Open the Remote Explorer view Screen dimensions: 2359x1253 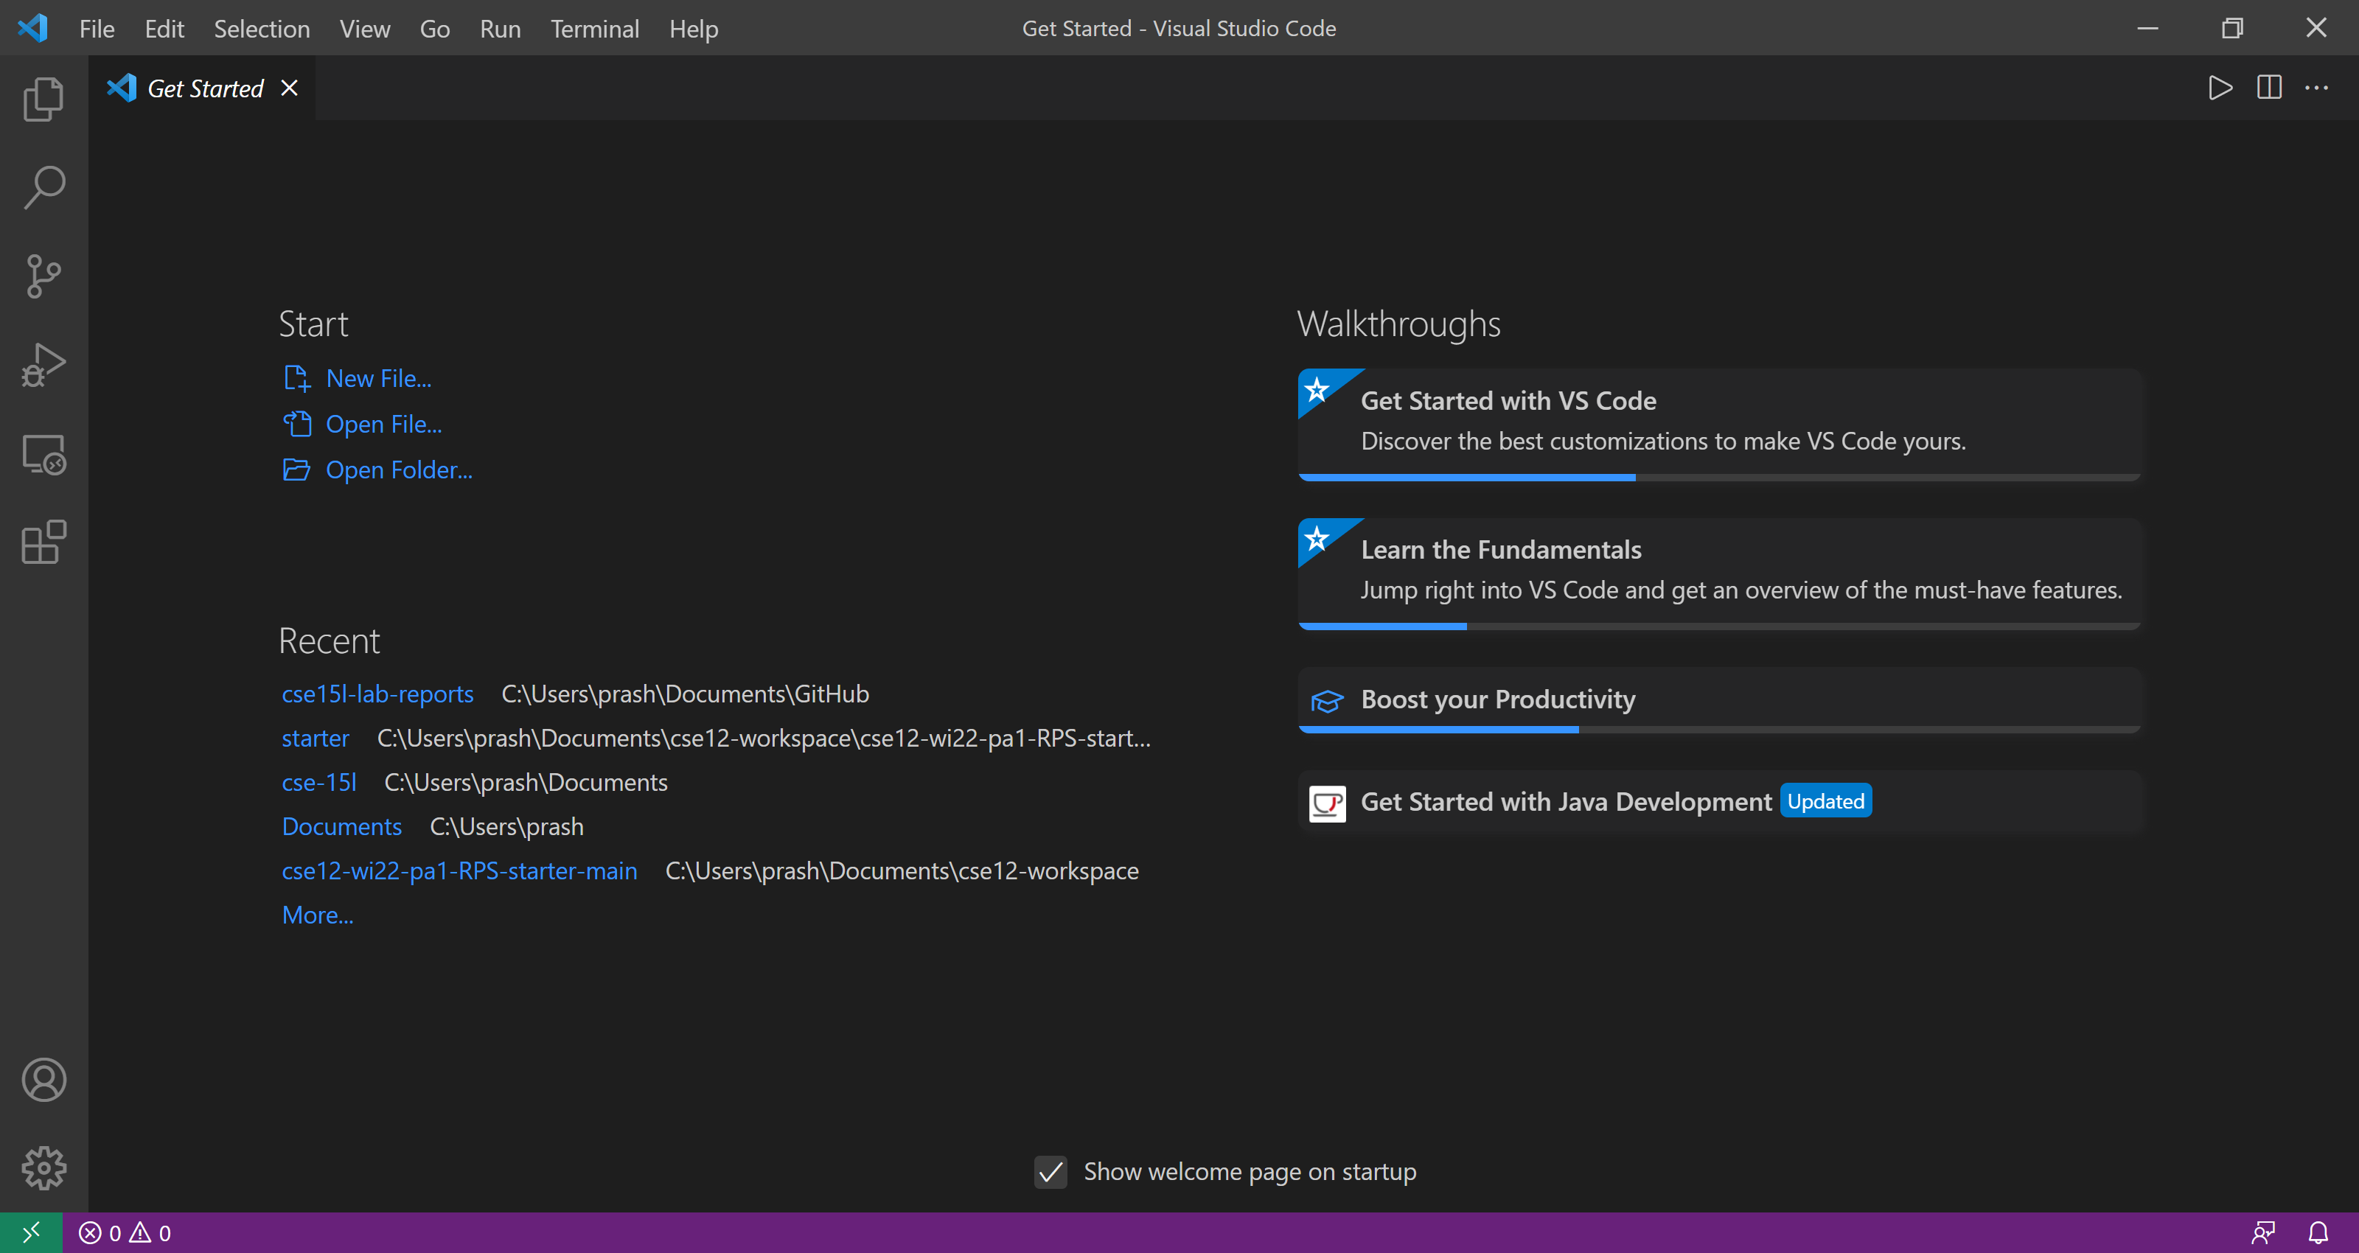pos(43,453)
